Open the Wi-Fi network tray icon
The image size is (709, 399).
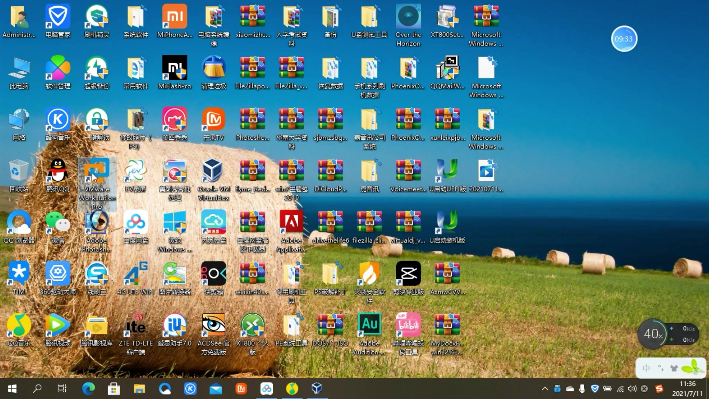(x=620, y=389)
